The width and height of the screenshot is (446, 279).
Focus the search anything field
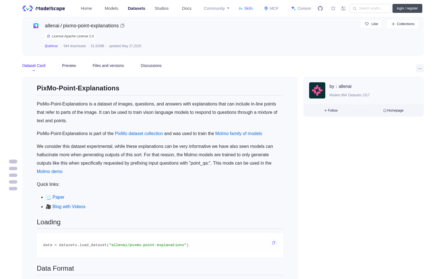[x=370, y=8]
